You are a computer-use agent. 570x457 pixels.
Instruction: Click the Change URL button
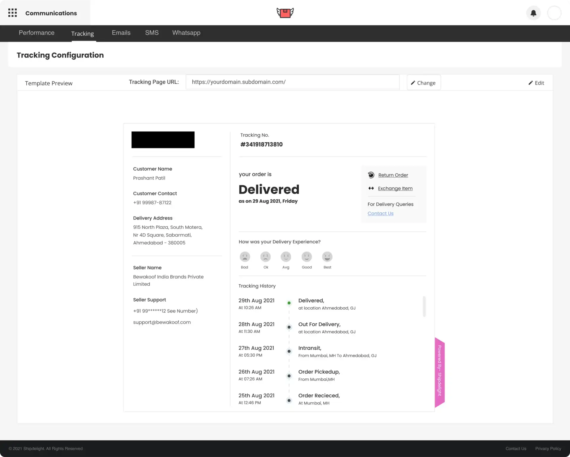pyautogui.click(x=424, y=83)
